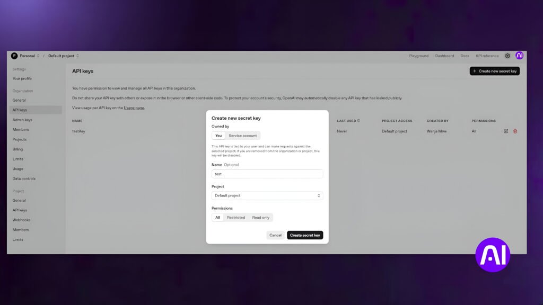Select Service account as key owner
The height and width of the screenshot is (305, 543).
[242, 136]
